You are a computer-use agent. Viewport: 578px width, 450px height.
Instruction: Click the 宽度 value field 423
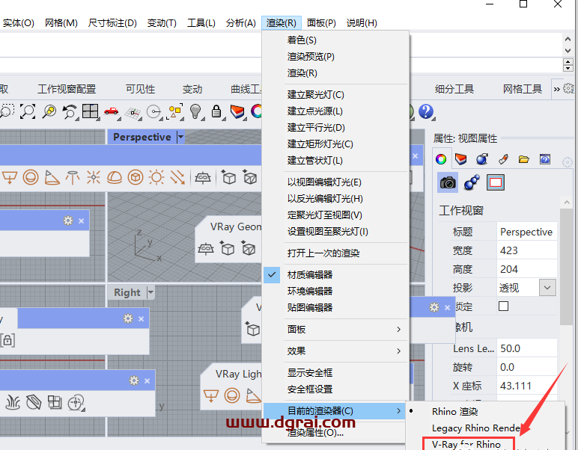(526, 250)
